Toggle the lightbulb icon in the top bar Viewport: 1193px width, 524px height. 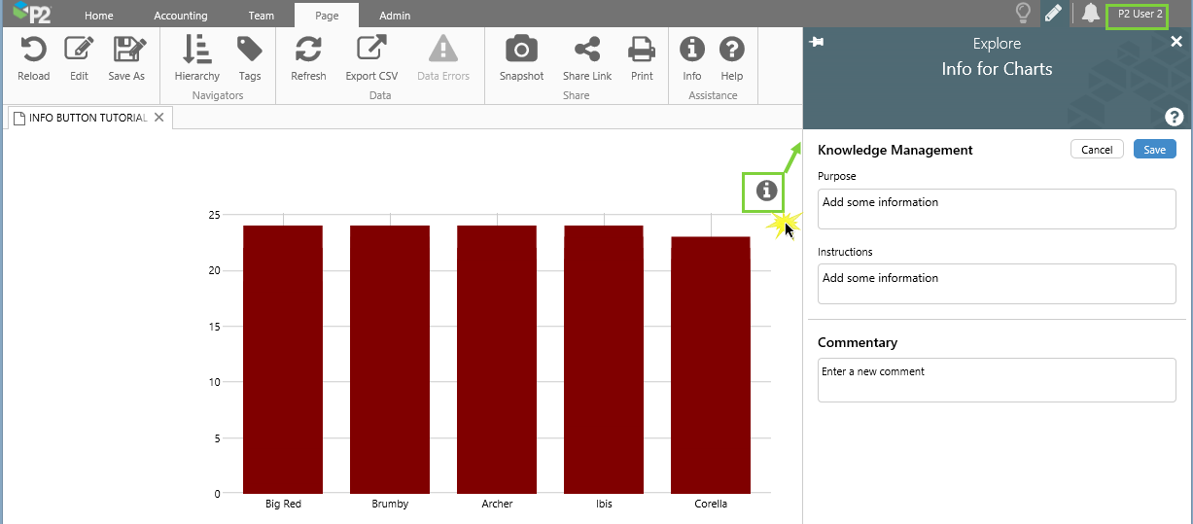click(x=1022, y=14)
